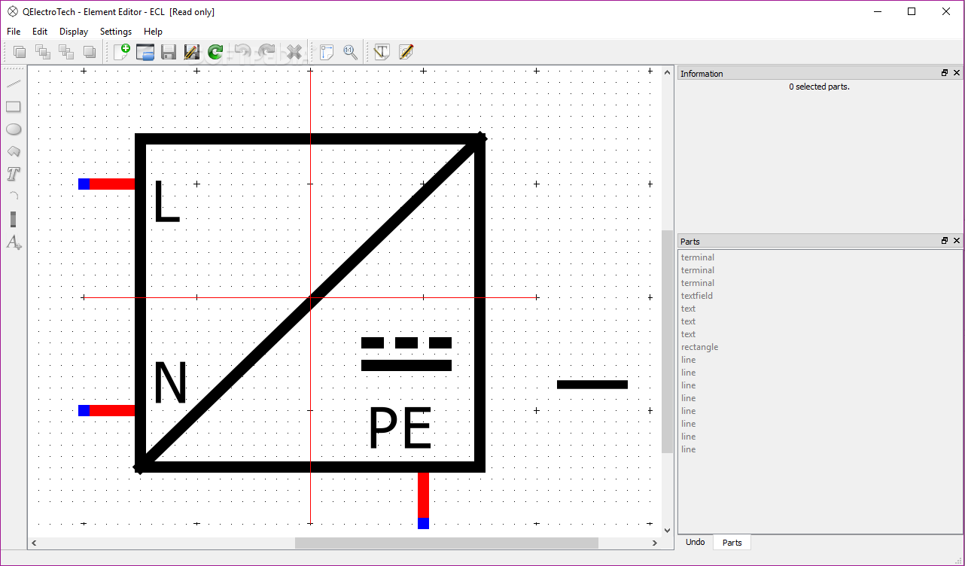Maximize the QElectroTech window
This screenshot has height=566, width=965.
pos(912,11)
